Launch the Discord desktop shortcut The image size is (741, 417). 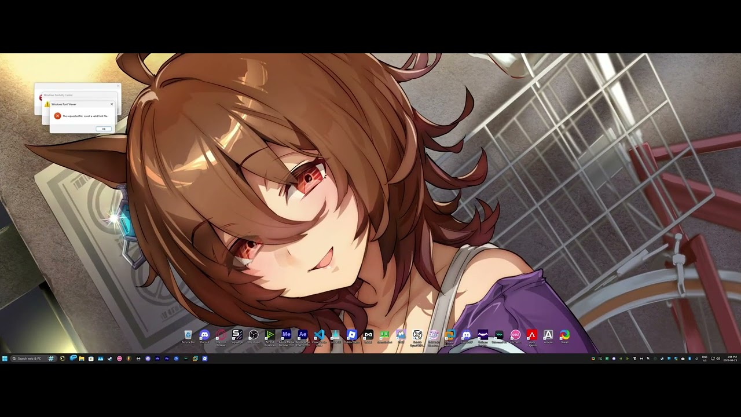click(x=204, y=336)
